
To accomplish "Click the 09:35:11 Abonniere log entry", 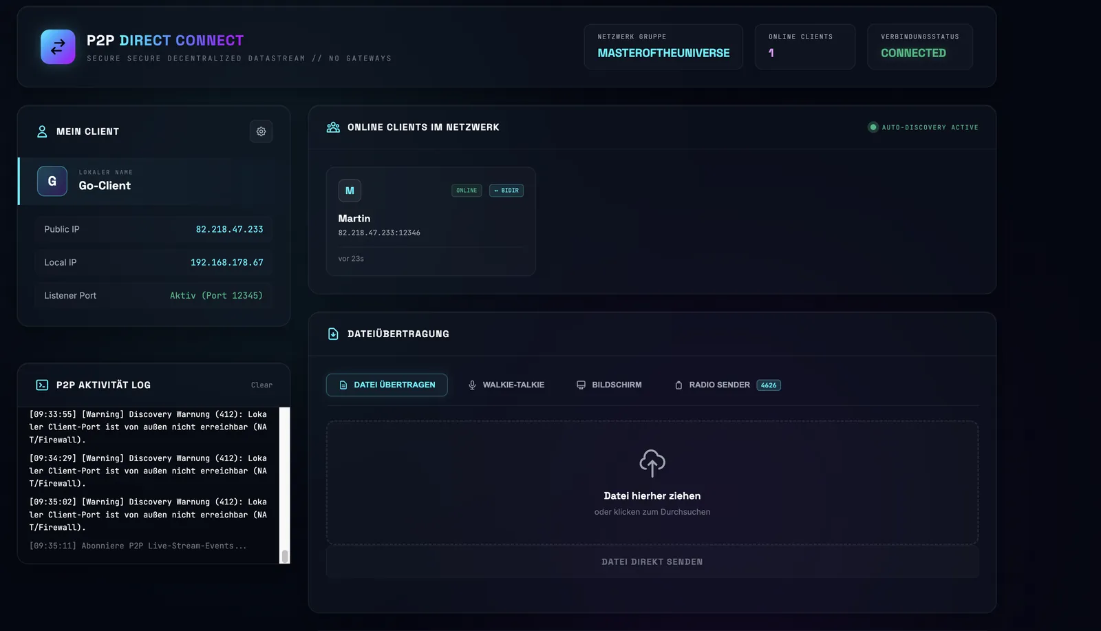I will [x=138, y=546].
